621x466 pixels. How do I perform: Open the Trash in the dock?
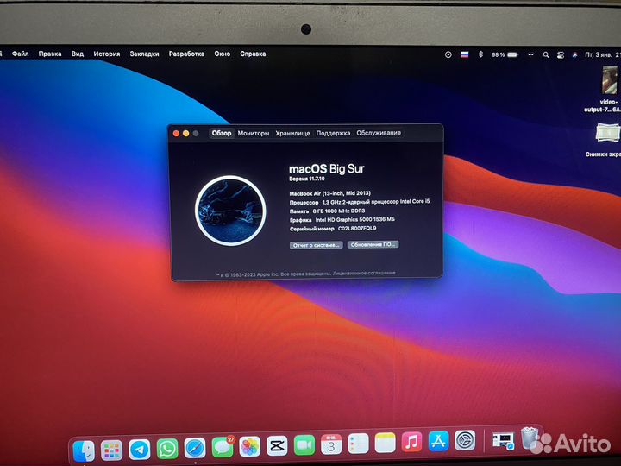point(530,438)
